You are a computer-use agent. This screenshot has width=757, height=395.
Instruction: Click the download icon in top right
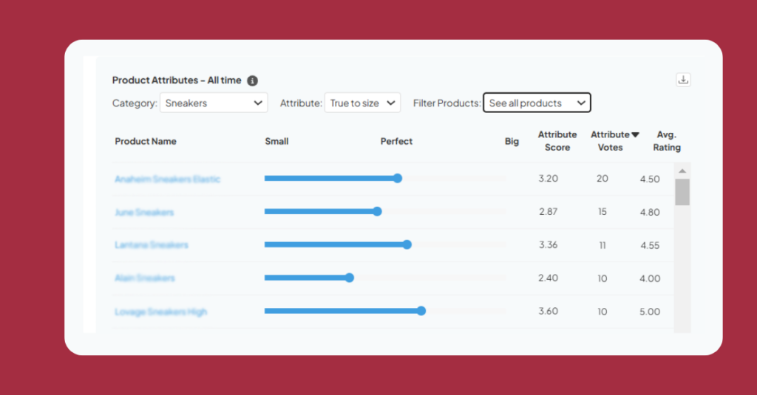click(683, 80)
